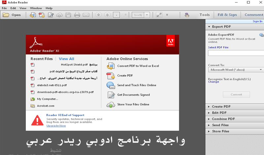Click the cloud upload toolbar icon

[x=59, y=15]
